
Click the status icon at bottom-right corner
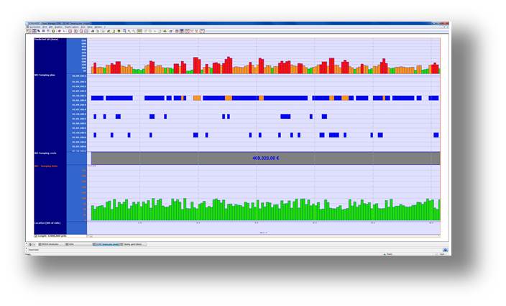pyautogui.click(x=443, y=248)
